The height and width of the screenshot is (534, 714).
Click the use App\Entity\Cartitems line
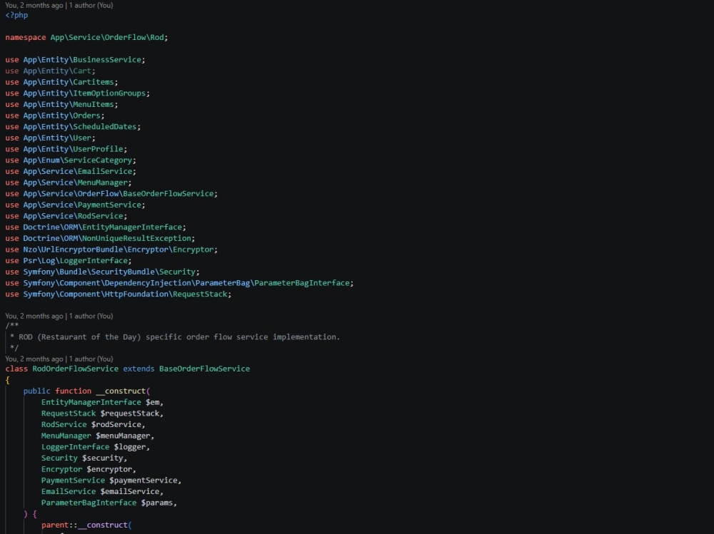pyautogui.click(x=61, y=82)
